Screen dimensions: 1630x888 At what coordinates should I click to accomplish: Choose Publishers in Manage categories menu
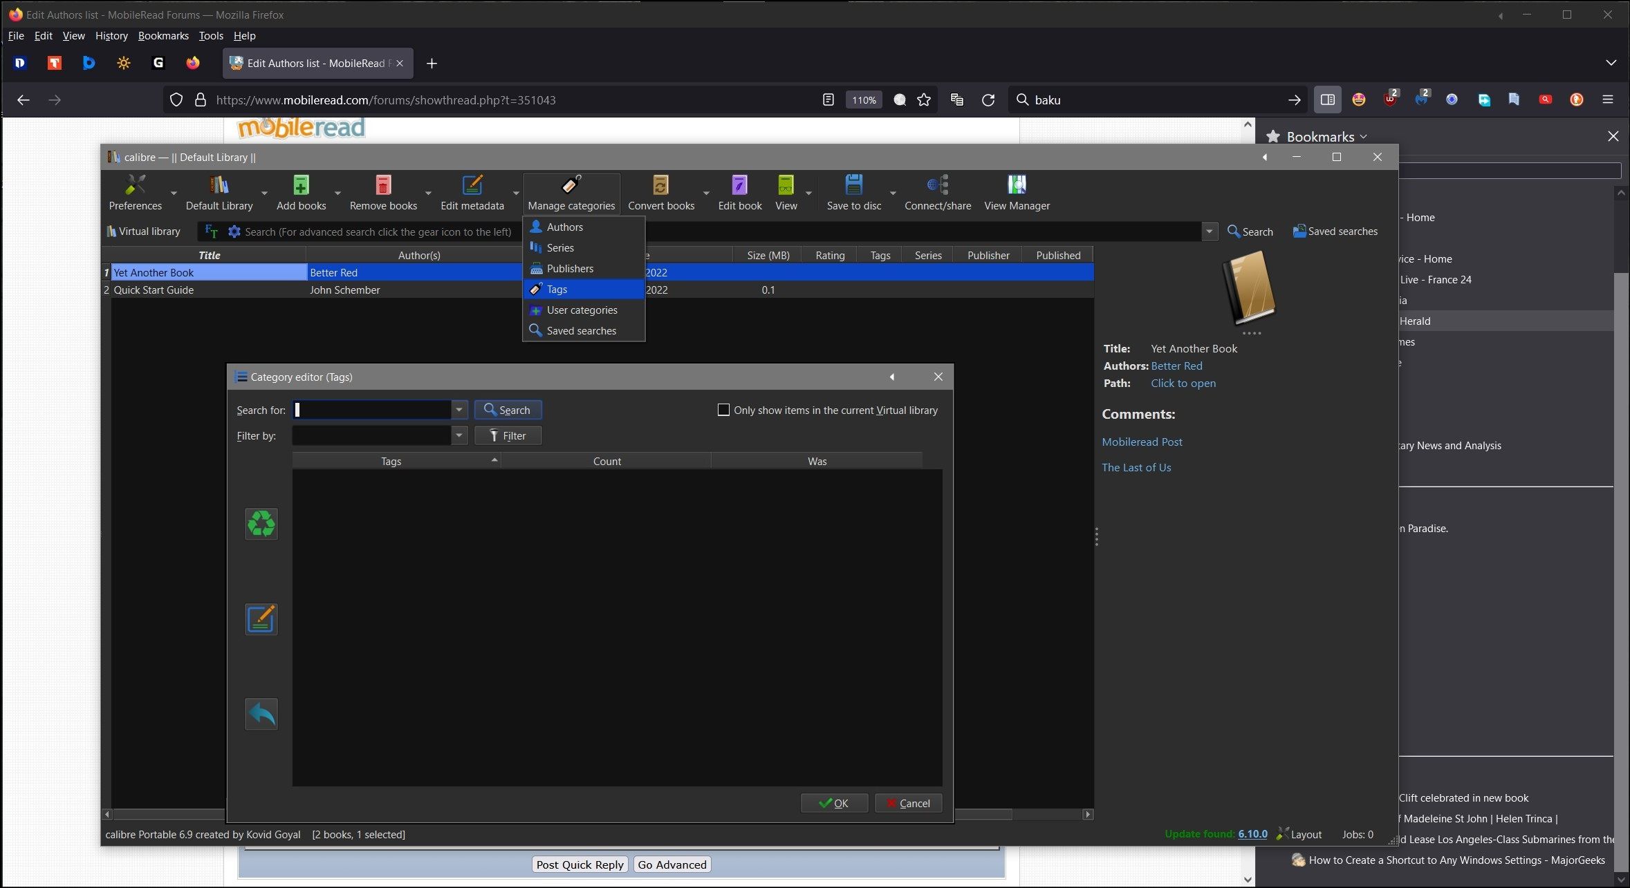[x=570, y=268]
